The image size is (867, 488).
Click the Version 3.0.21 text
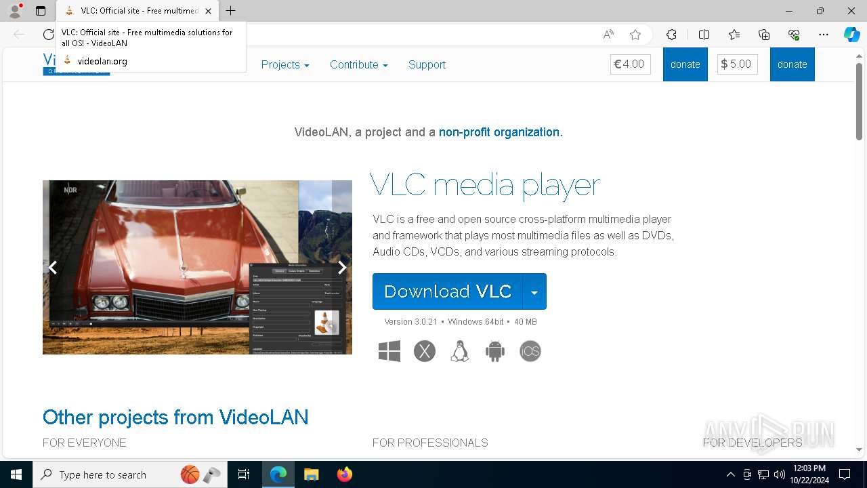(x=410, y=322)
